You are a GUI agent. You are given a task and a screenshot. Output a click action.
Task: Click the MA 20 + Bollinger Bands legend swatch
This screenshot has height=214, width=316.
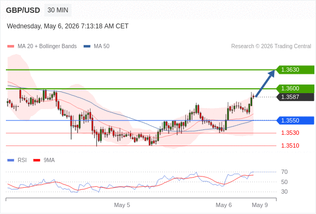pos(11,47)
